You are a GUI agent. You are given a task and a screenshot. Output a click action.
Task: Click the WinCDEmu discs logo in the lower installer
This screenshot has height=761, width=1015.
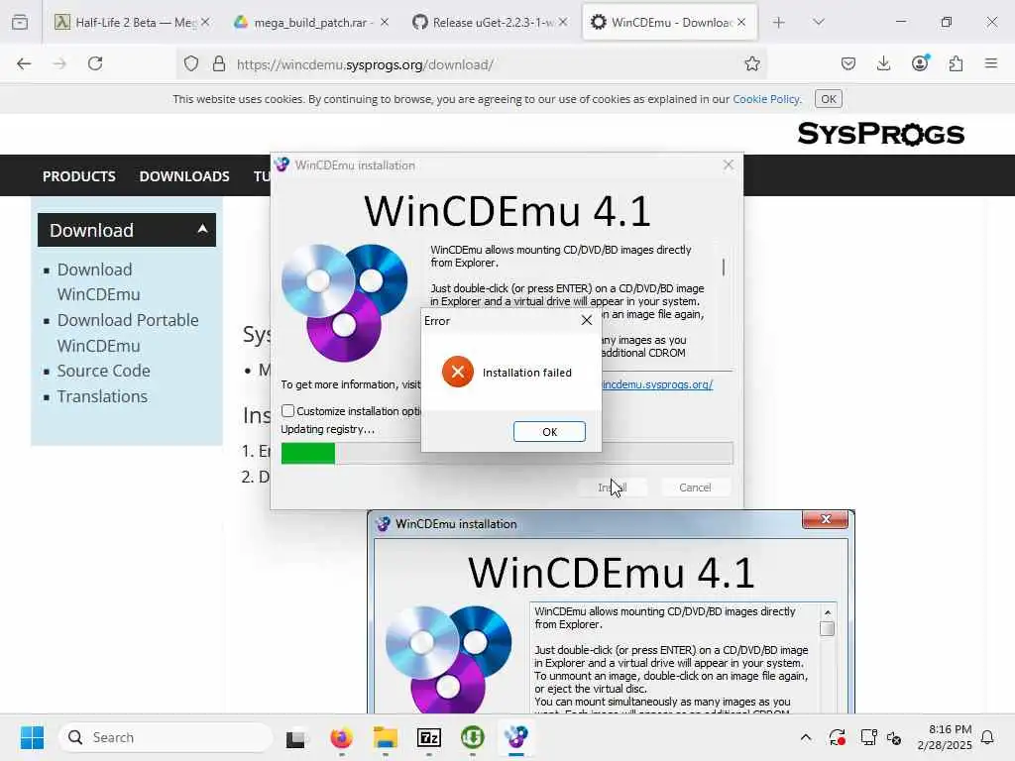point(449,659)
